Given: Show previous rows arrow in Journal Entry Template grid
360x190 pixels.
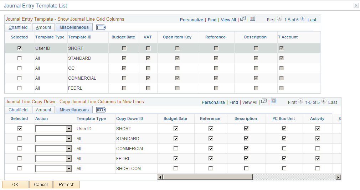Looking at the screenshot, I should point(280,19).
